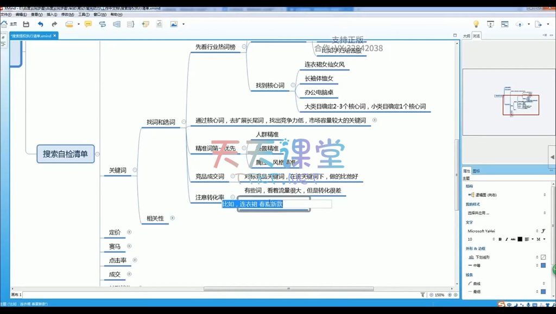Click the Save icon in the toolbar
Viewport: 556px width, 314px height.
pyautogui.click(x=26, y=24)
